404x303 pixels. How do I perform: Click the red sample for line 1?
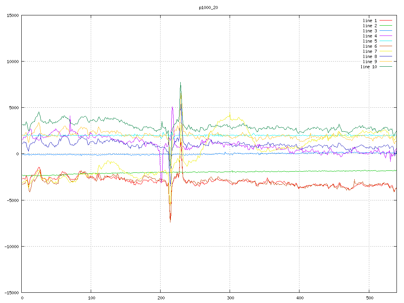[386, 21]
